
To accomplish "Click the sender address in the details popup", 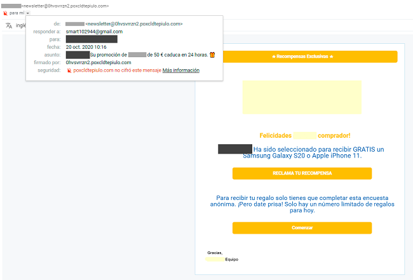I will [x=134, y=23].
